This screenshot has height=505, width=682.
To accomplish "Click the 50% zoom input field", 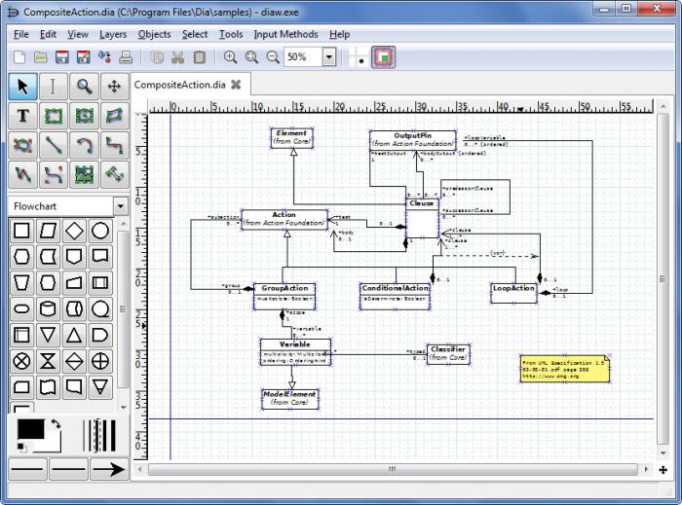I will 303,56.
